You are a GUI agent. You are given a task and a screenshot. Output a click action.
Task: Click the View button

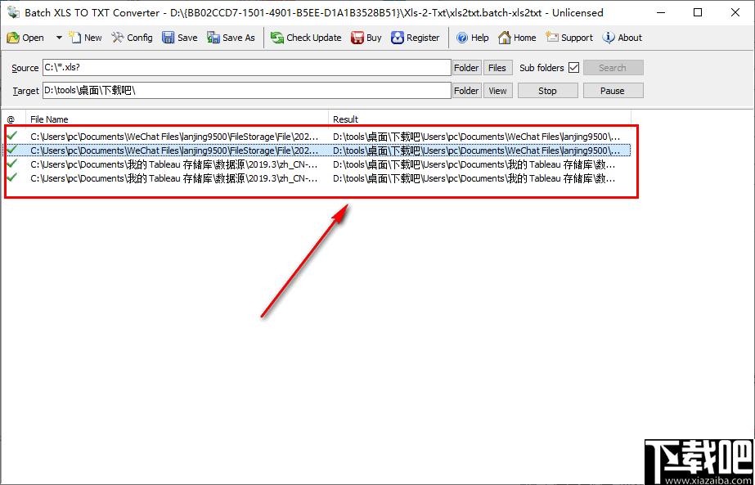[x=497, y=91]
